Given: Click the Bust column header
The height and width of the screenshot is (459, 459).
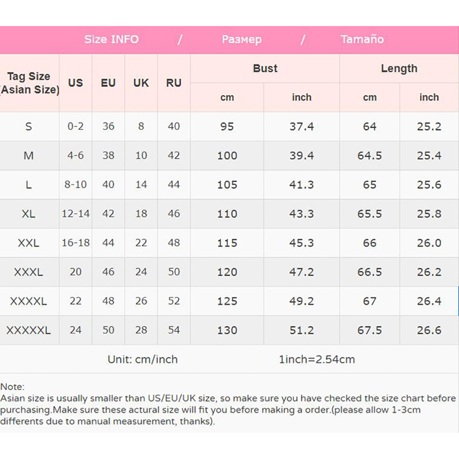Looking at the screenshot, I should click(x=265, y=69).
